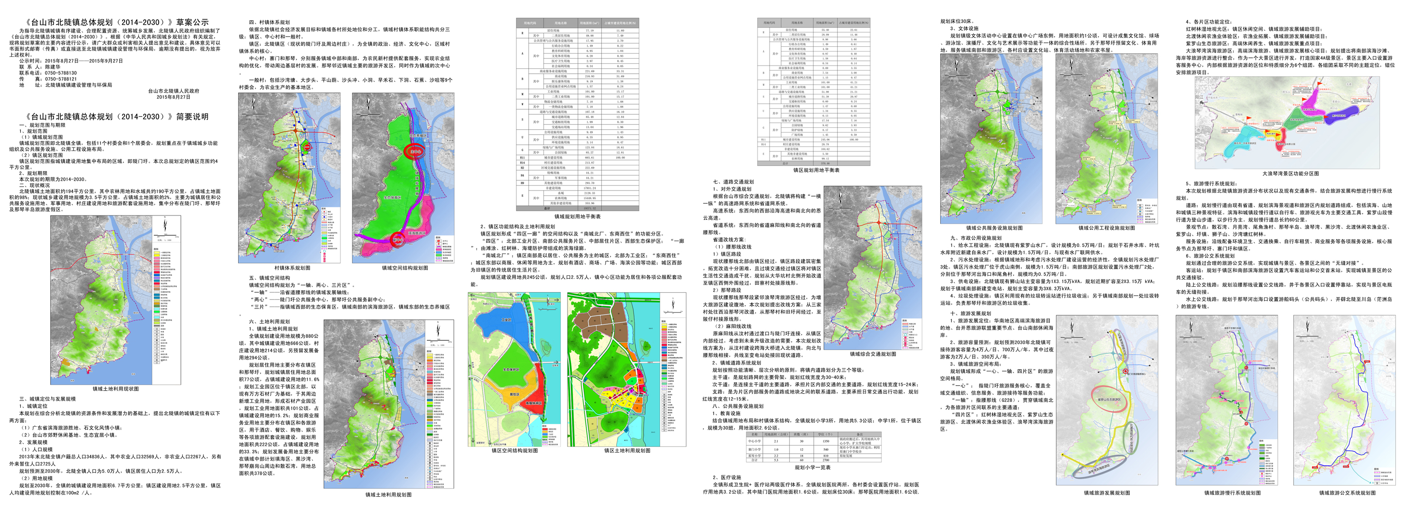Click the 镇域规划用地平衡表 table
The image size is (1408, 512).
pos(577,114)
